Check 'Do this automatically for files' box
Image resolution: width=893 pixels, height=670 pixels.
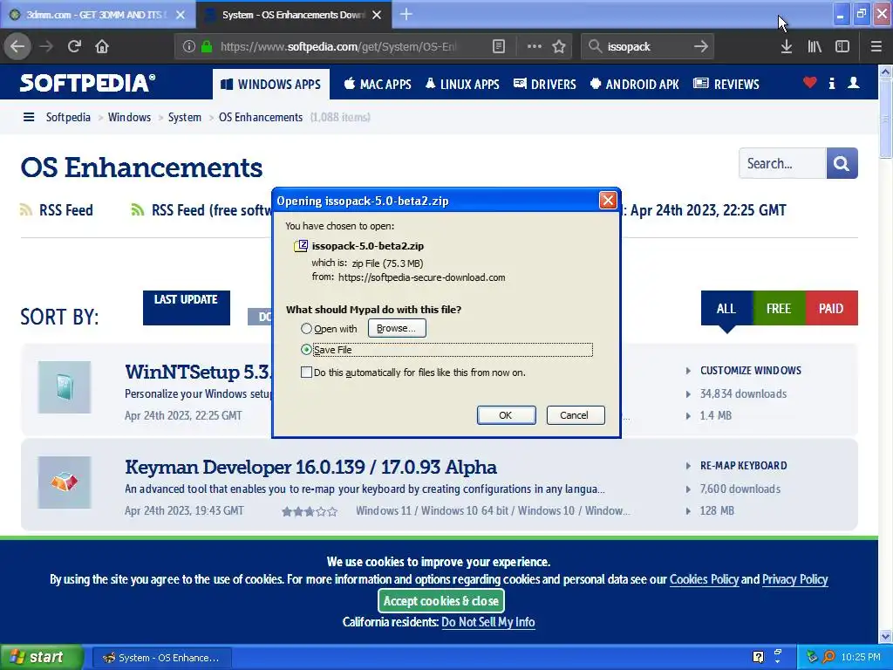[306, 372]
